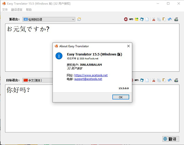Play source text with the red speaker icon

(x=126, y=19)
